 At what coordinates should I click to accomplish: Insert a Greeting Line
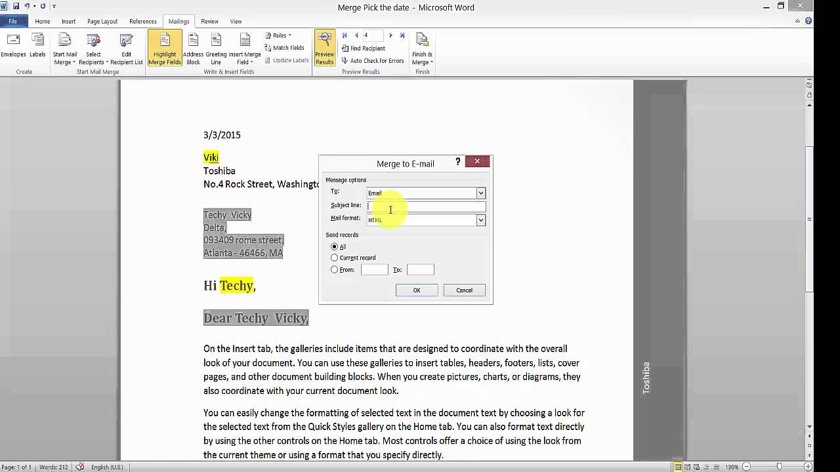click(x=216, y=49)
